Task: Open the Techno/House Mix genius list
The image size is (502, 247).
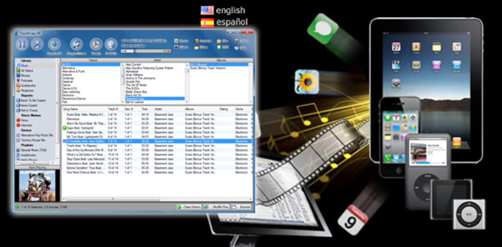Action: click(x=31, y=140)
